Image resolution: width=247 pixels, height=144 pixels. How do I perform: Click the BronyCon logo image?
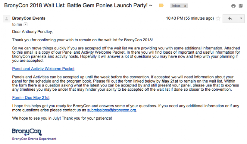click(27, 132)
